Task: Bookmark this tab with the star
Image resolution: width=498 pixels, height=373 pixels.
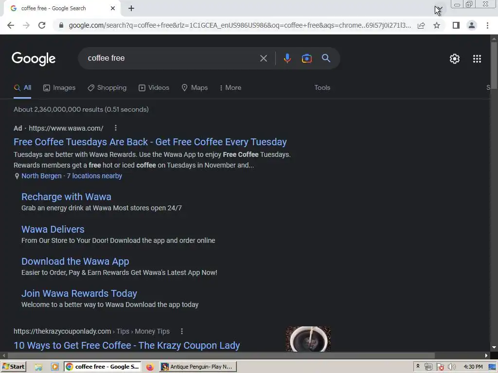Action: click(437, 25)
